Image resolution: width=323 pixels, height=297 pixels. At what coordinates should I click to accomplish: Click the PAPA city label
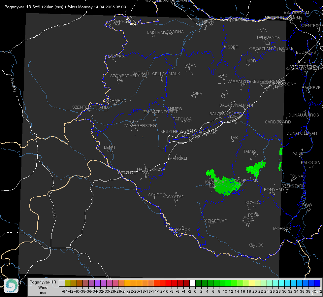[x=191, y=66]
